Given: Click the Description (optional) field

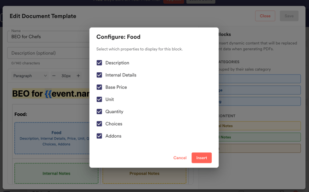Looking at the screenshot, I should (48, 53).
